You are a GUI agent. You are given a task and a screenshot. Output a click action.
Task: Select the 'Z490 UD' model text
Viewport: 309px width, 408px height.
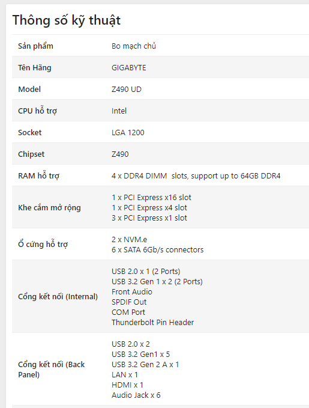(x=127, y=90)
